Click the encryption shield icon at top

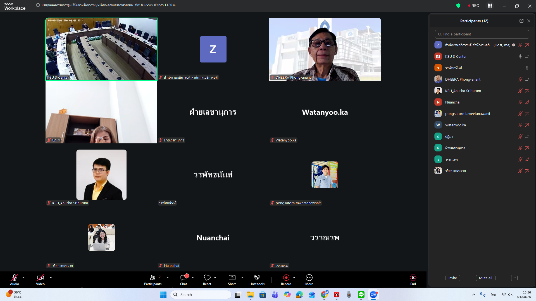click(458, 6)
